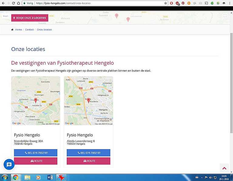Bookmark this page with the star icon
Screen dimensions: 233x181
(165, 3)
